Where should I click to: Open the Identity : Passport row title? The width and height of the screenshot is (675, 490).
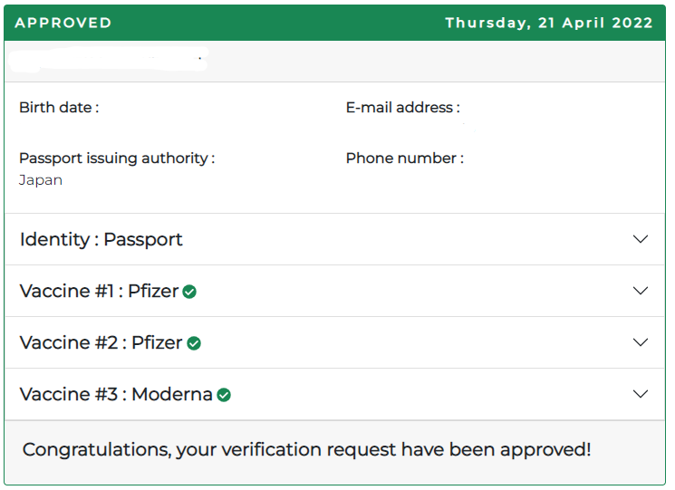point(101,240)
